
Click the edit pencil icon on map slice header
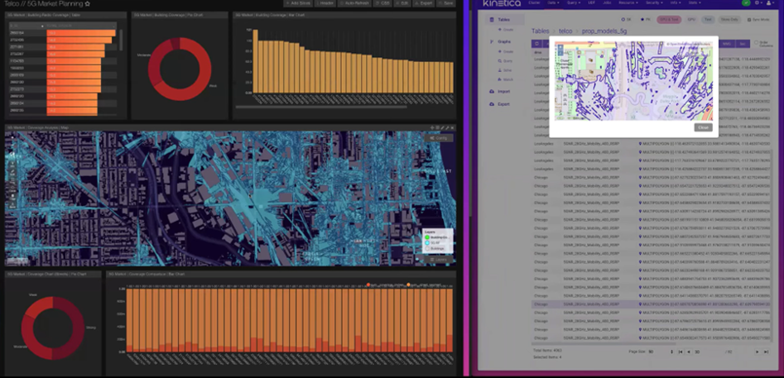coord(442,128)
